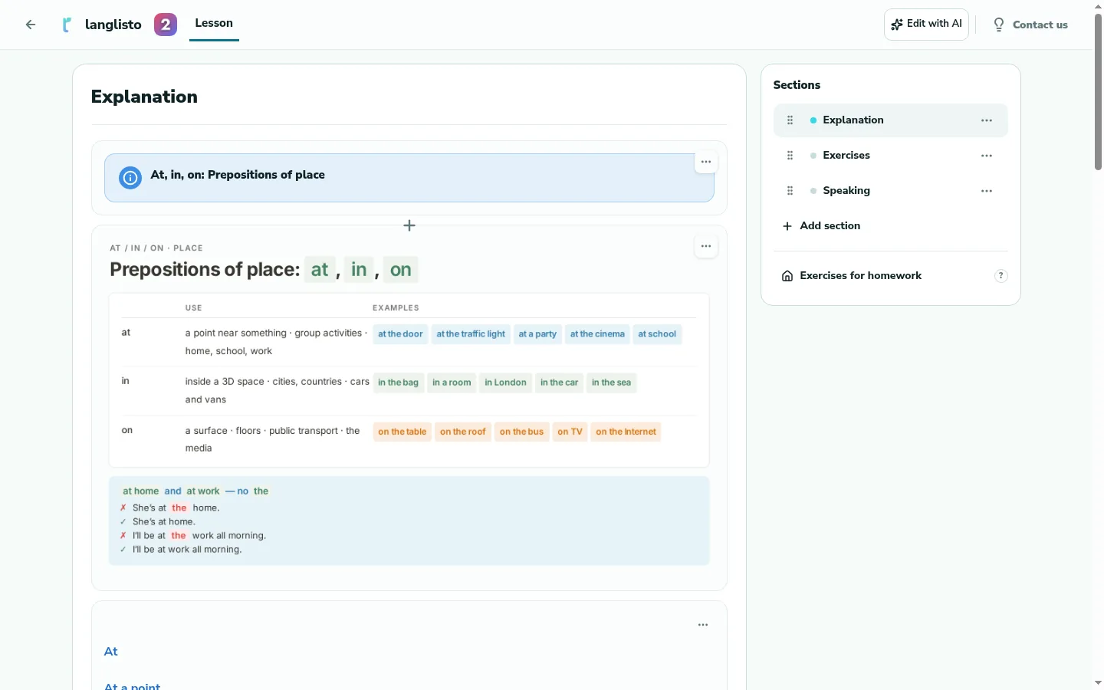The height and width of the screenshot is (690, 1104).
Task: Click the scrollbar down arrow
Action: 1098,682
